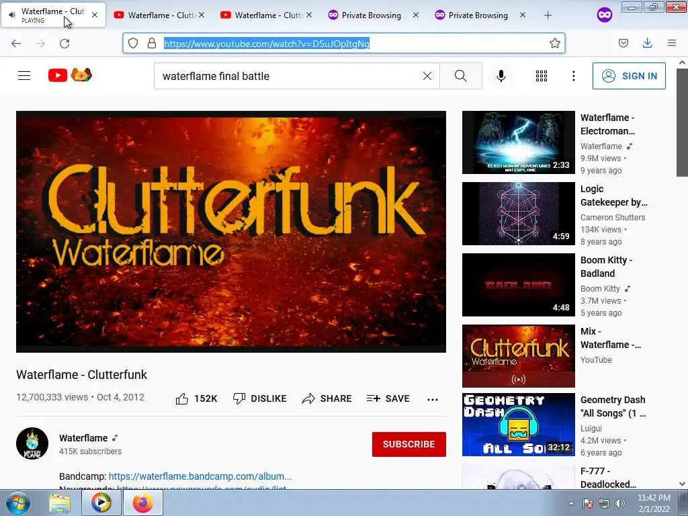
Task: Open Boom Kitty Badland thumbnail
Action: pyautogui.click(x=518, y=285)
